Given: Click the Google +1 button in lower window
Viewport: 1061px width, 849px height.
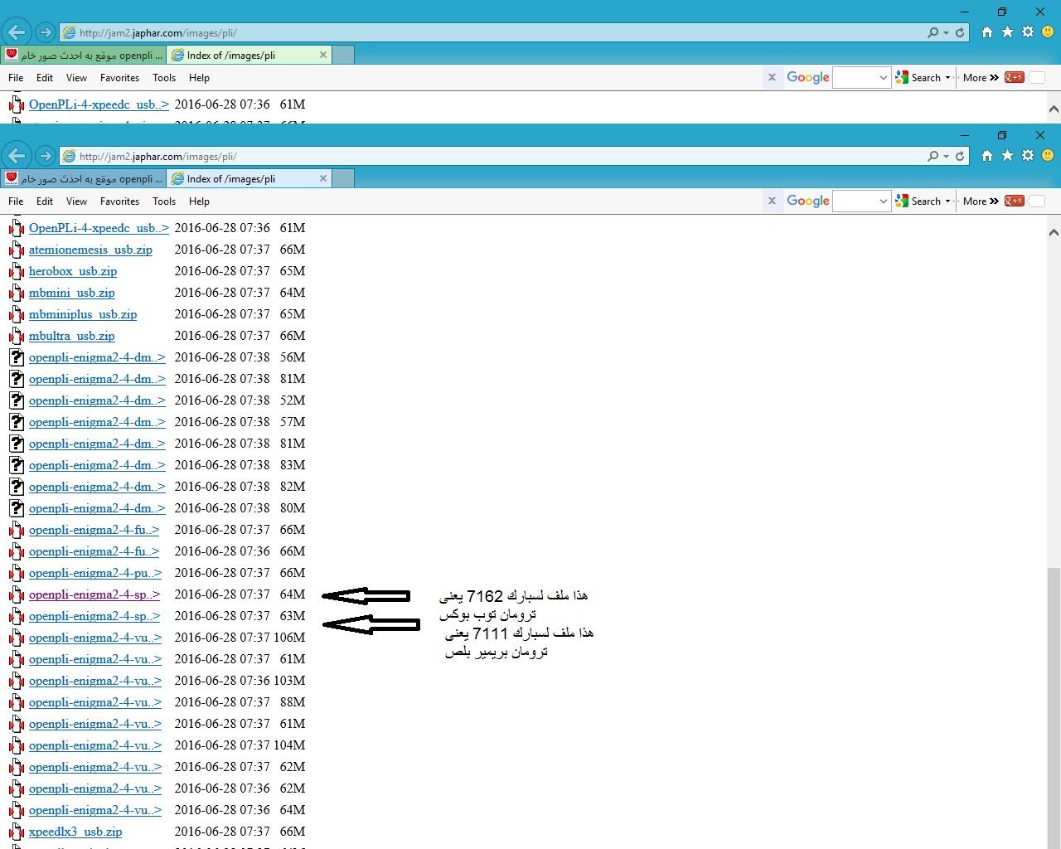Looking at the screenshot, I should click(x=1014, y=201).
